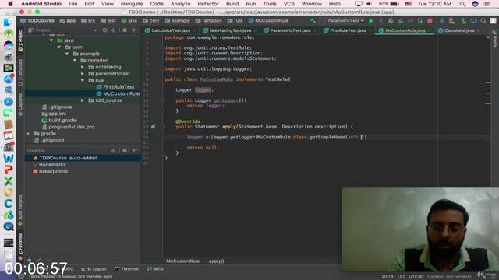Expand the notetaking package
This screenshot has width=499, height=280.
(83, 67)
